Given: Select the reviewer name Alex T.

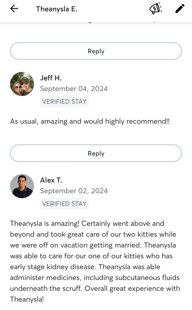Looking at the screenshot, I should point(51,180).
